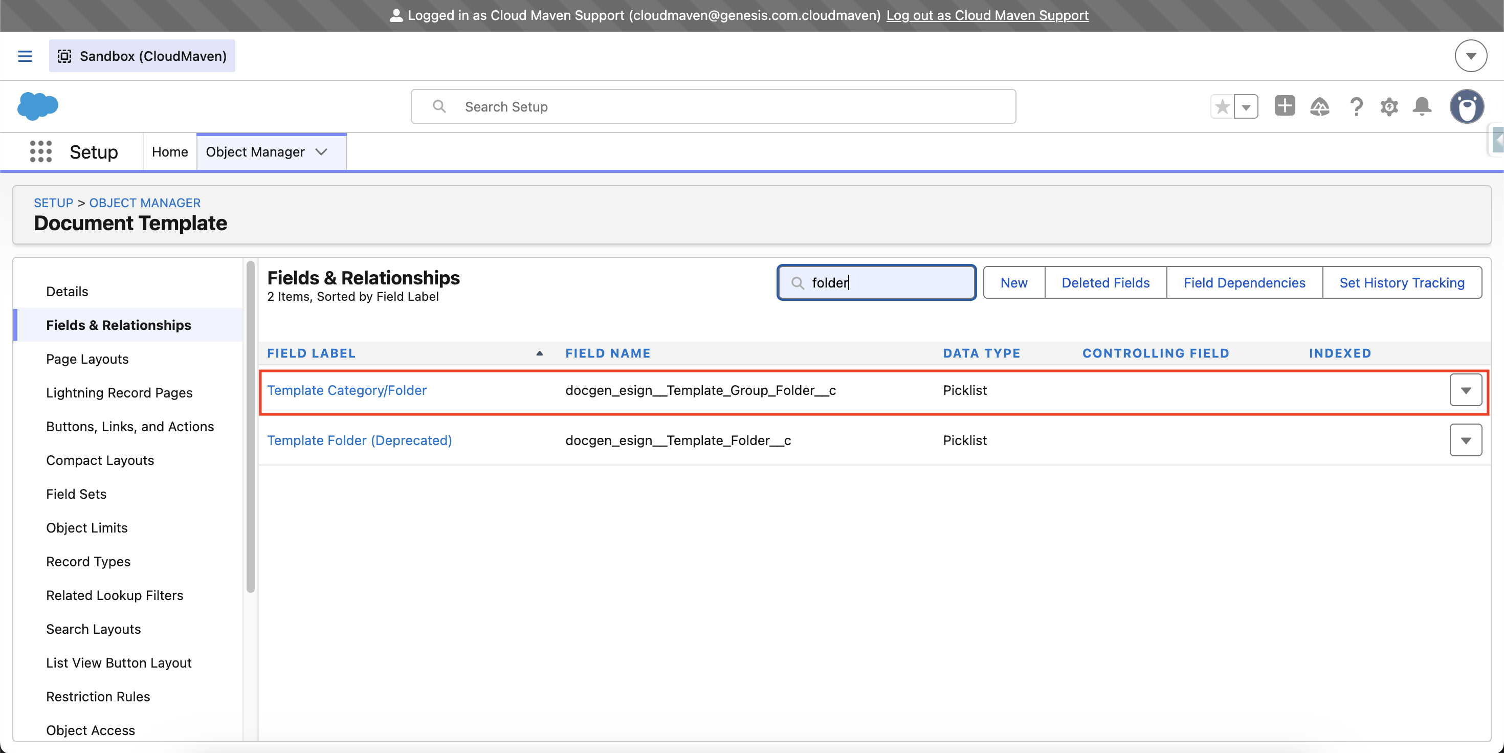Click the magnifier icon in quick find
The height and width of the screenshot is (753, 1504).
[797, 283]
